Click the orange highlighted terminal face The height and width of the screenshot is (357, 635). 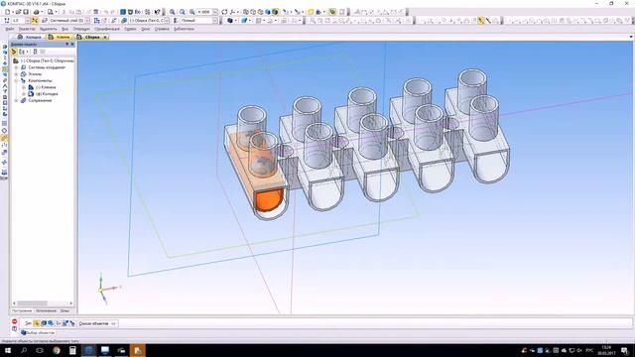tap(268, 200)
